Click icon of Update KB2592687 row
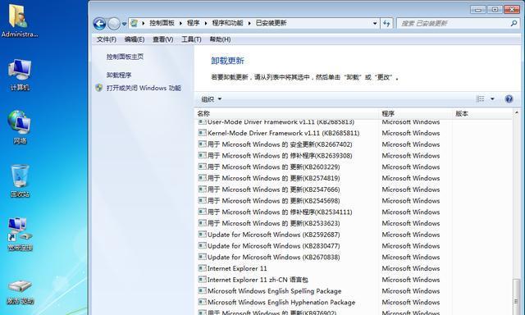Viewport: 525px width, 315px height. (x=202, y=235)
